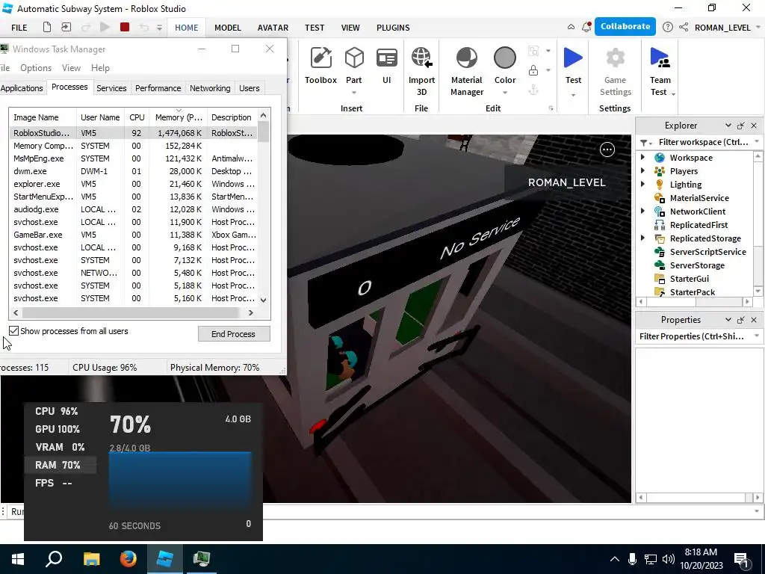Click the new file icon in quick access toolbar
The image size is (765, 574).
coord(47,28)
